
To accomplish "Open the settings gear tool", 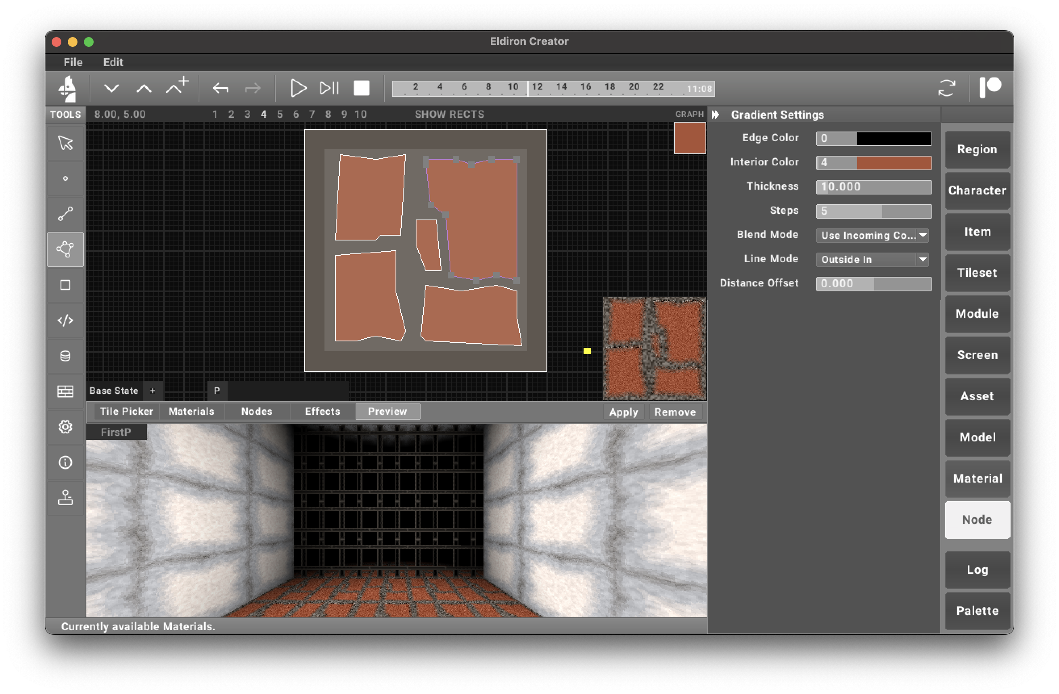I will pyautogui.click(x=65, y=427).
